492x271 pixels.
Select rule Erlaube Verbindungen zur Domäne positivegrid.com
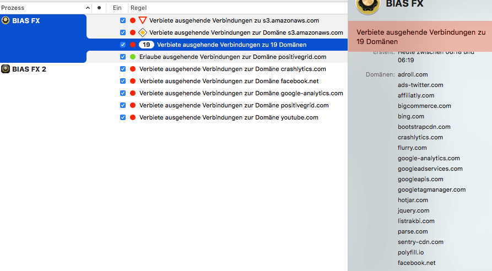233,57
